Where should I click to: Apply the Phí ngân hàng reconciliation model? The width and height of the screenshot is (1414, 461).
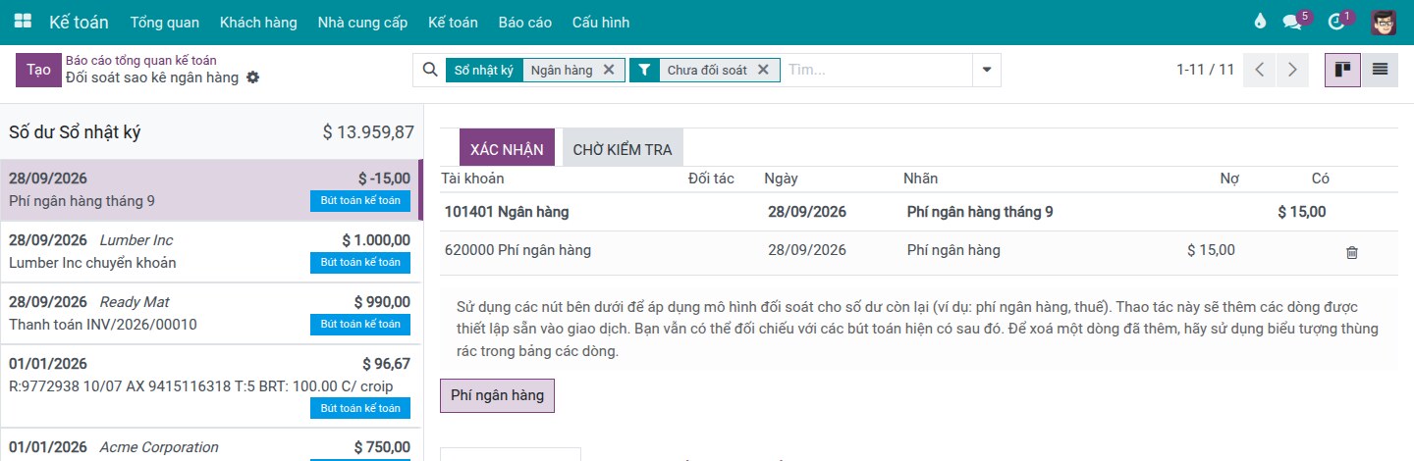click(x=497, y=395)
